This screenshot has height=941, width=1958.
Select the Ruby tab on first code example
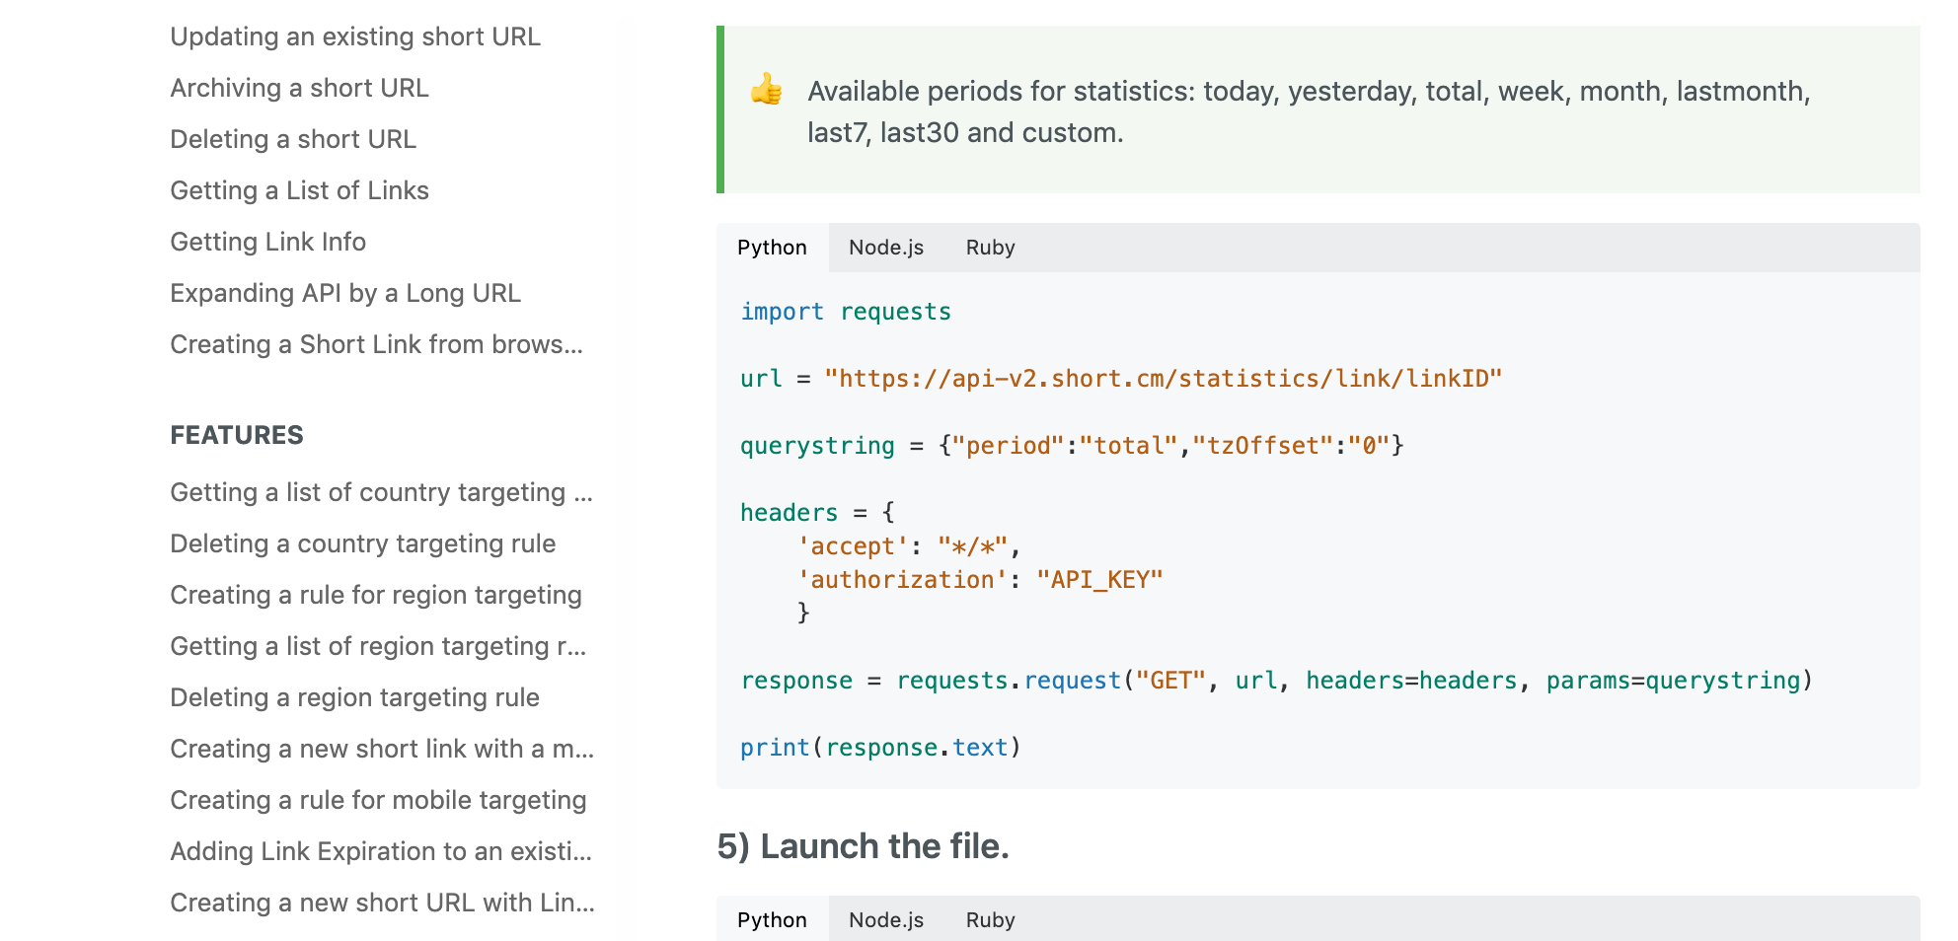pos(989,248)
